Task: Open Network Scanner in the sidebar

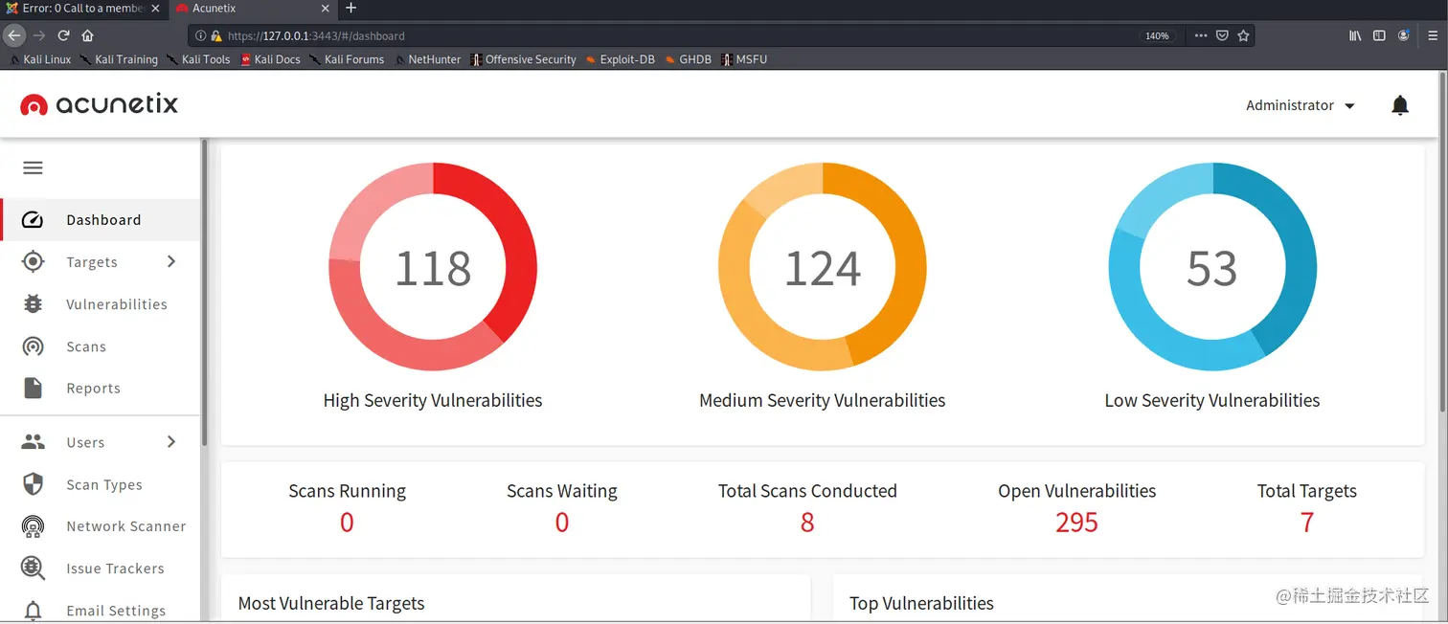Action: click(x=101, y=526)
